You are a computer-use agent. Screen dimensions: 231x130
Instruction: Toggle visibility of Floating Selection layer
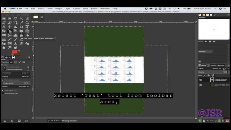(201, 80)
